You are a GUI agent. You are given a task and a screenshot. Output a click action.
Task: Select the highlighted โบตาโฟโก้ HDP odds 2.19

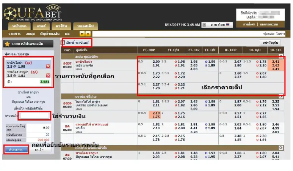(x=156, y=113)
